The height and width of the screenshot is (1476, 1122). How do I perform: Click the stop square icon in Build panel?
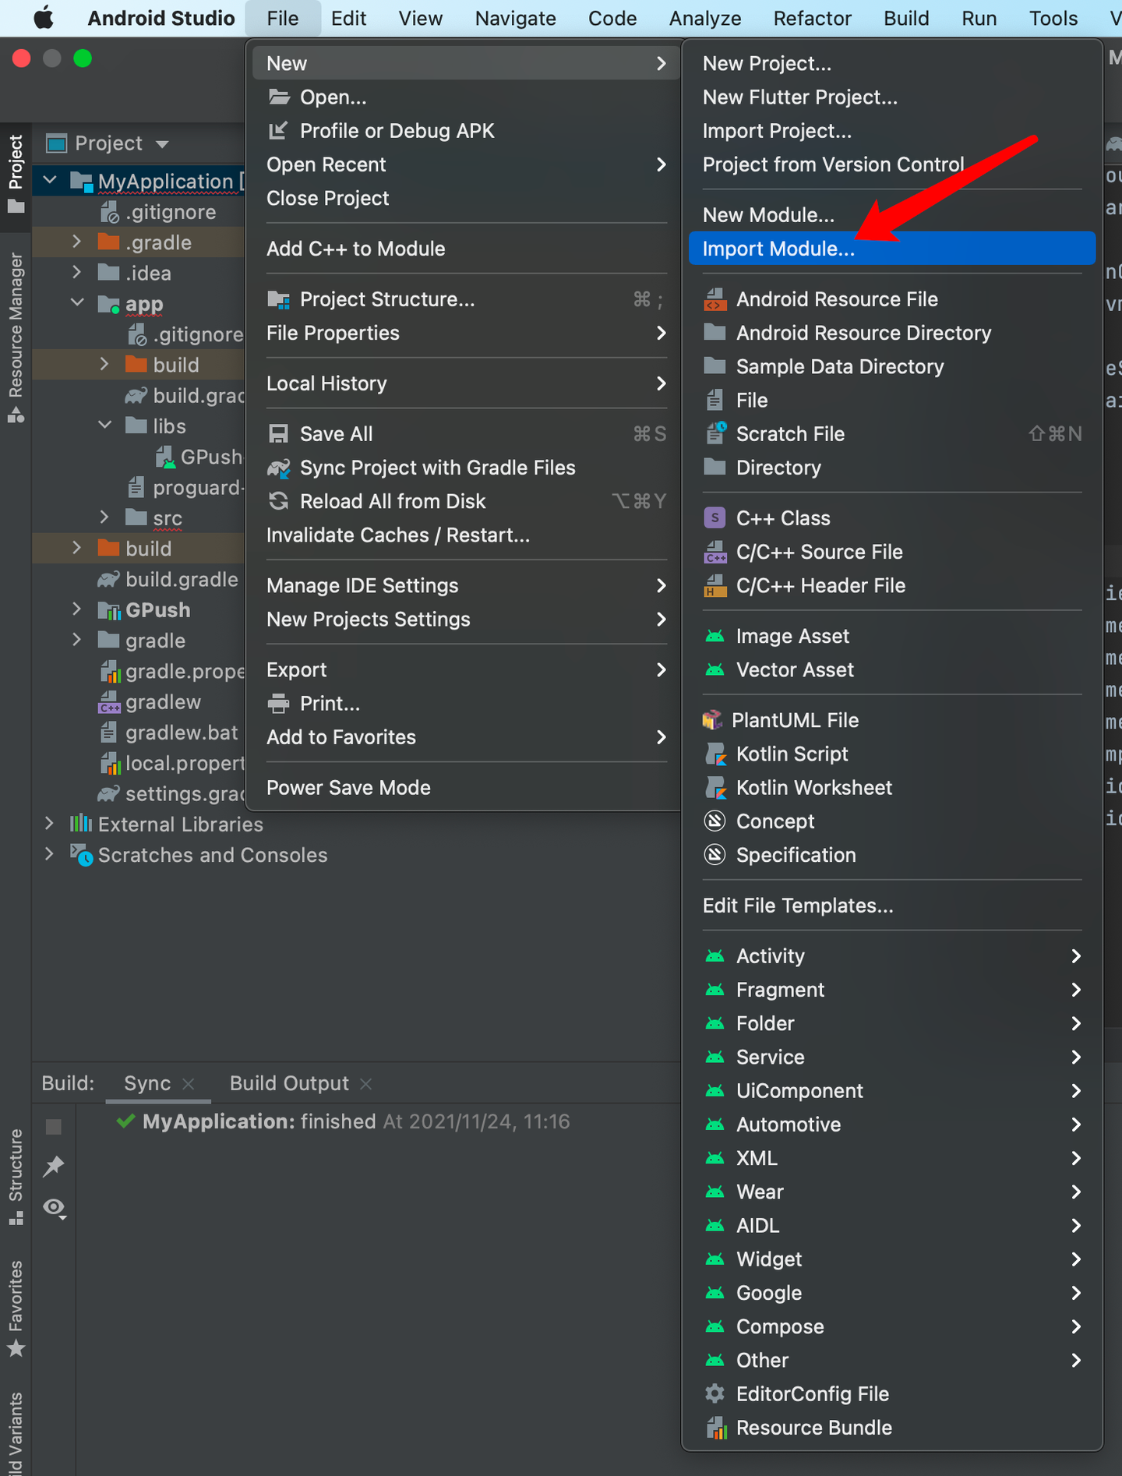54,1127
